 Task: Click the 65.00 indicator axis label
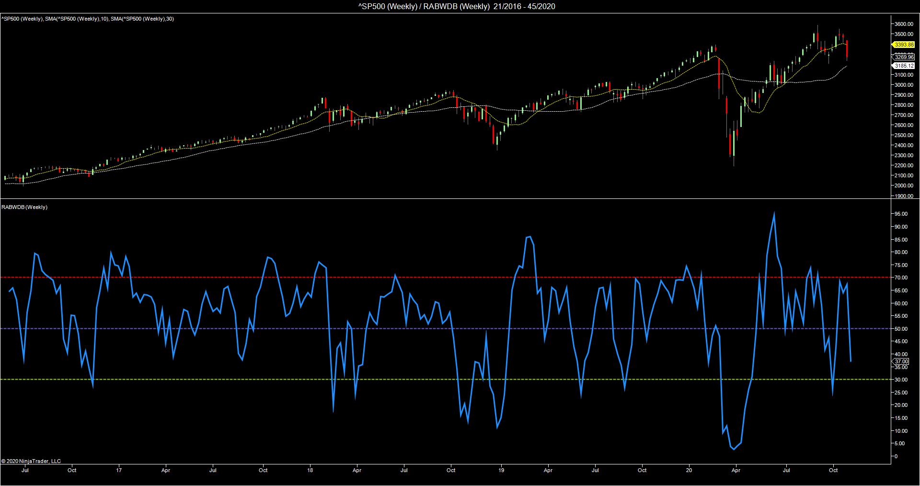pos(901,290)
